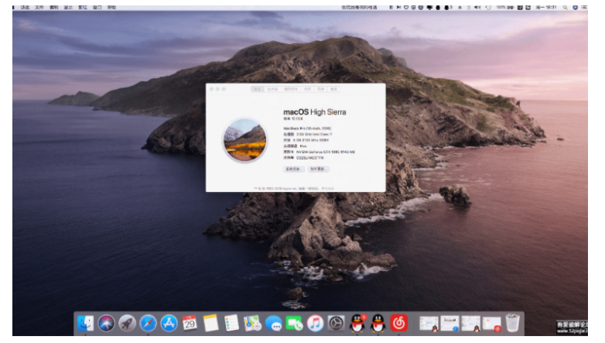
Task: Open NetEase Cloud Music red icon
Action: pyautogui.click(x=398, y=323)
